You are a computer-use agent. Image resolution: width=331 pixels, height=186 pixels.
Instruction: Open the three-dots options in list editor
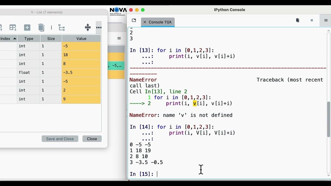pyautogui.click(x=99, y=27)
